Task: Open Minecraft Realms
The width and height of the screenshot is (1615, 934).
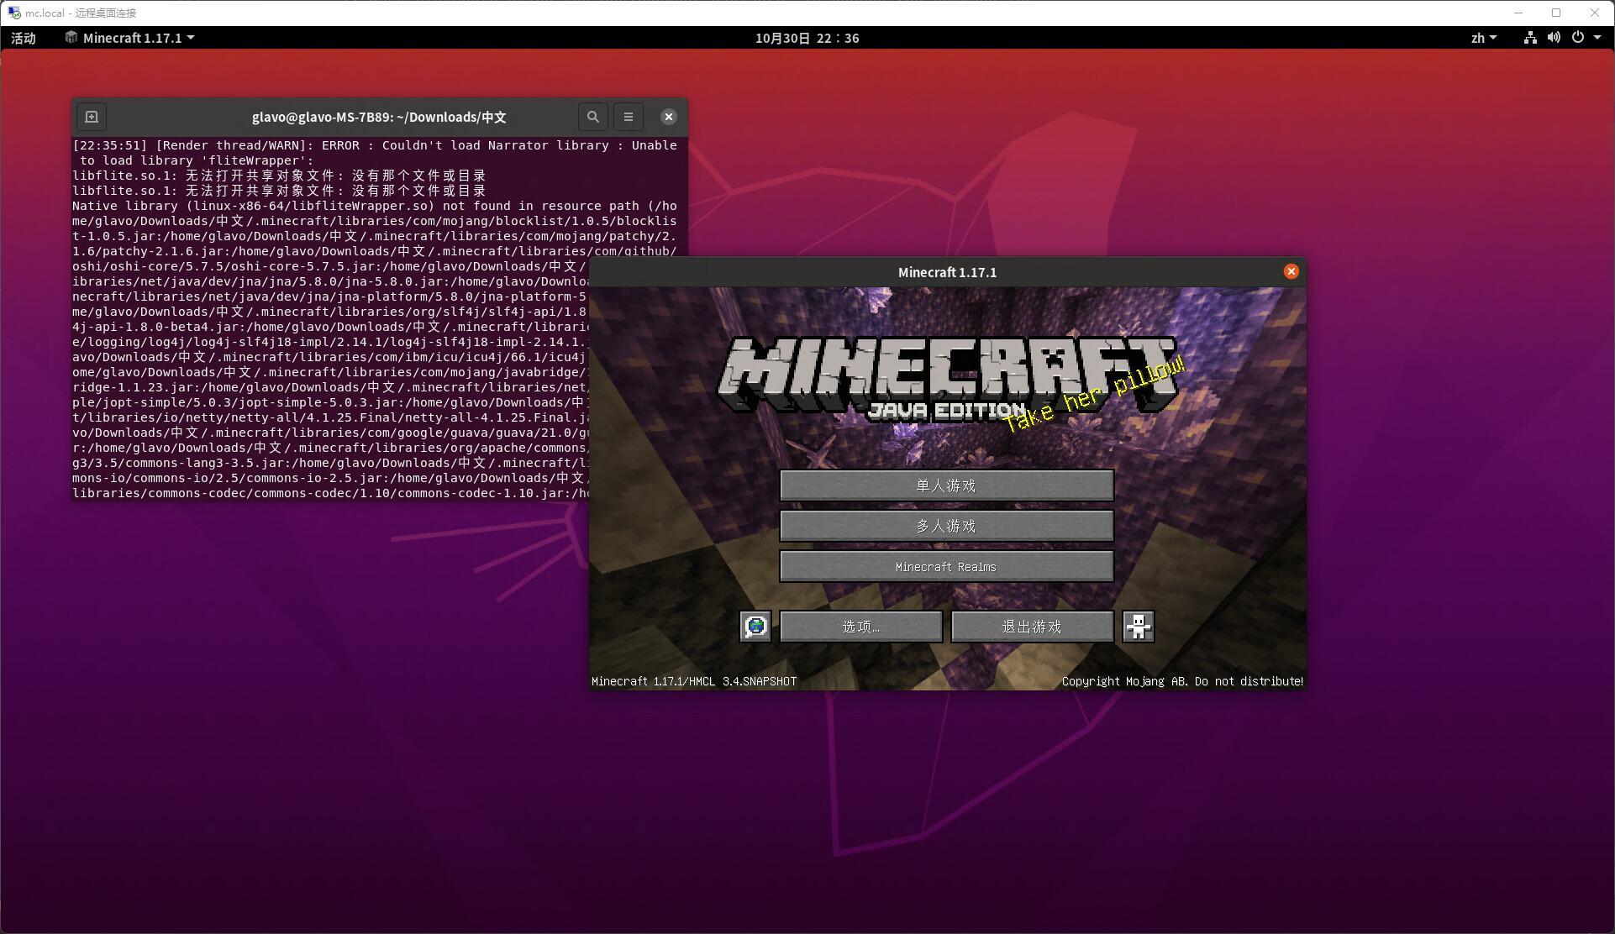Action: (x=947, y=567)
